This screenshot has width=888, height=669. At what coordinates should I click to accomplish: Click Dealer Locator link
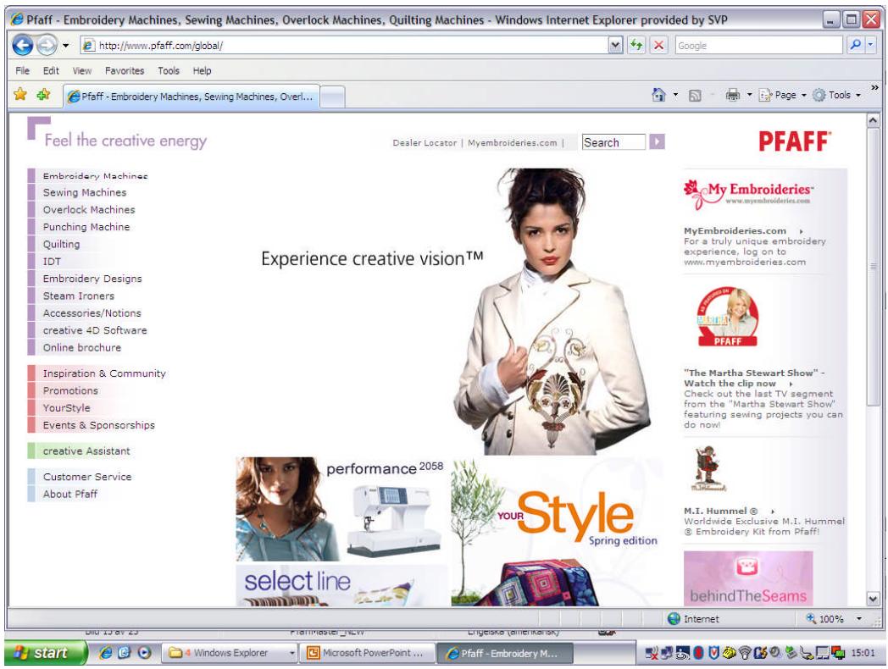pos(425,143)
